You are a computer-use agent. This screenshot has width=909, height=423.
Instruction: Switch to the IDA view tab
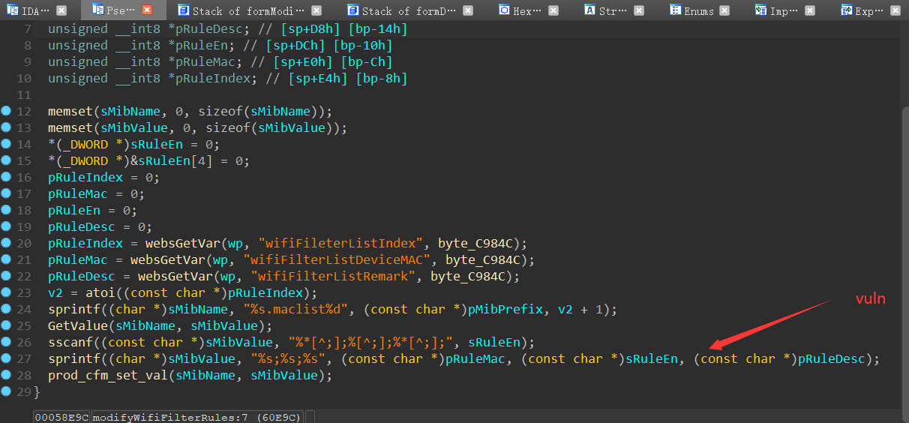coord(35,10)
